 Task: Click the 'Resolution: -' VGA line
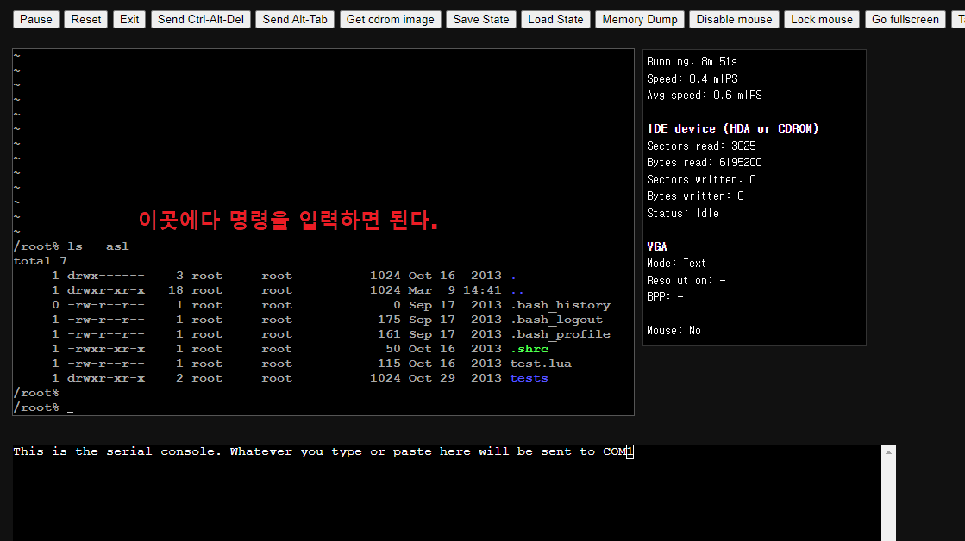coord(686,280)
